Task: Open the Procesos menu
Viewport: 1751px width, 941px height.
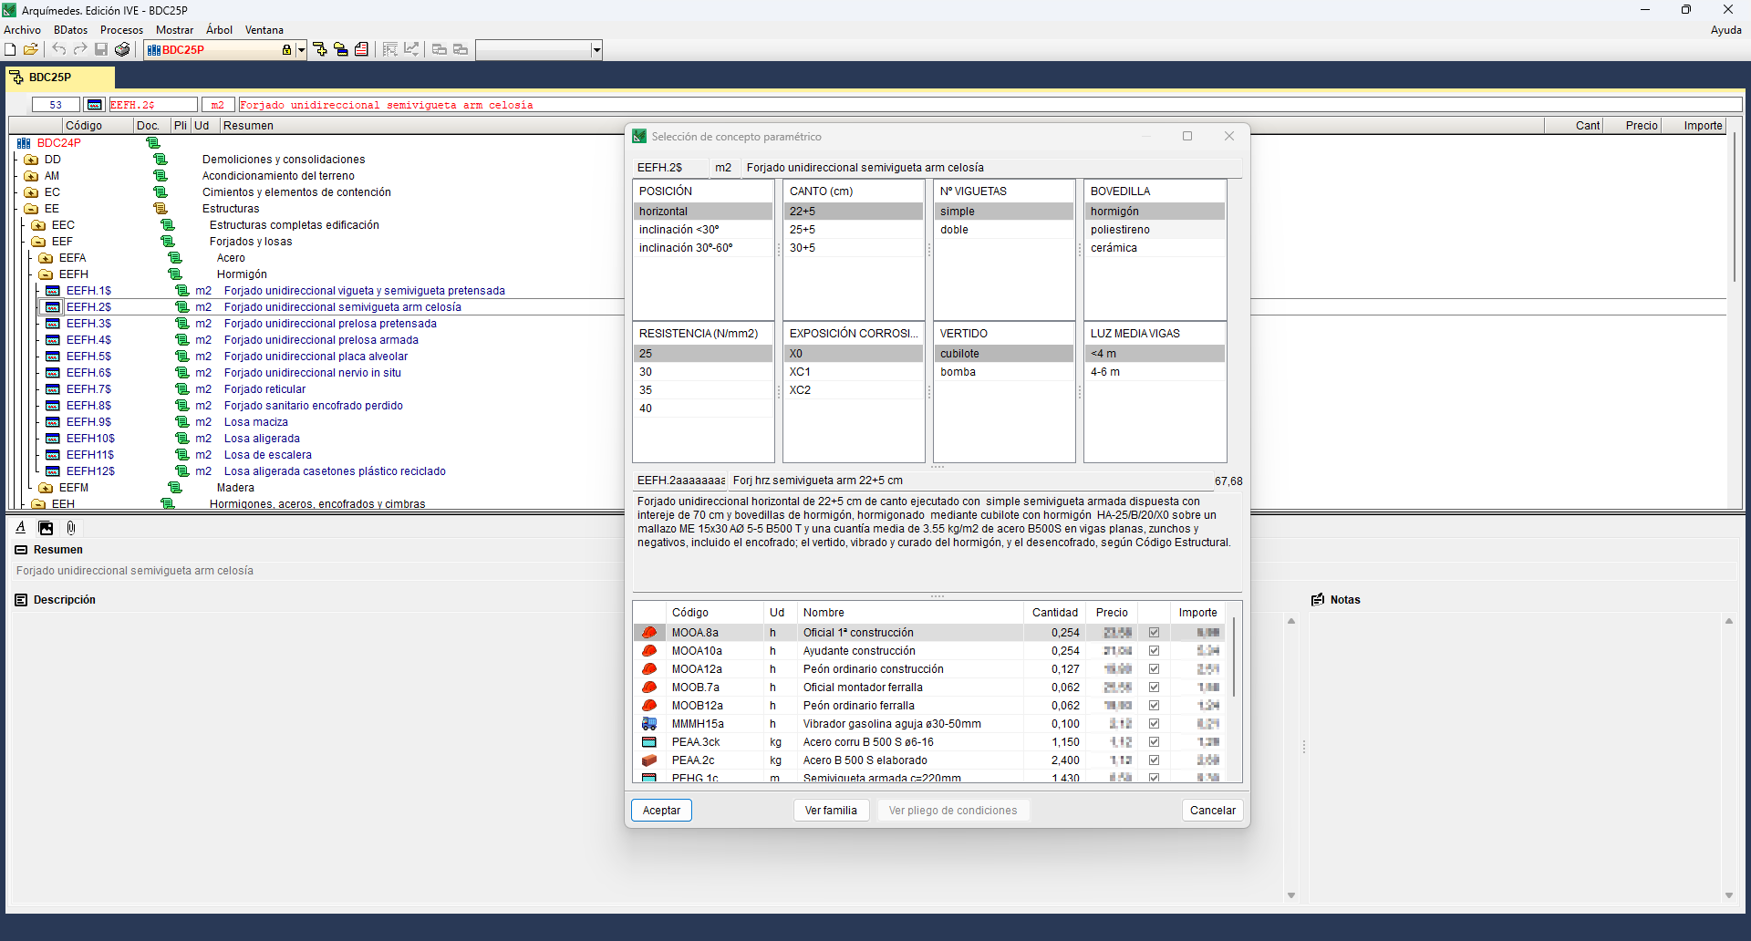Action: pyautogui.click(x=121, y=30)
